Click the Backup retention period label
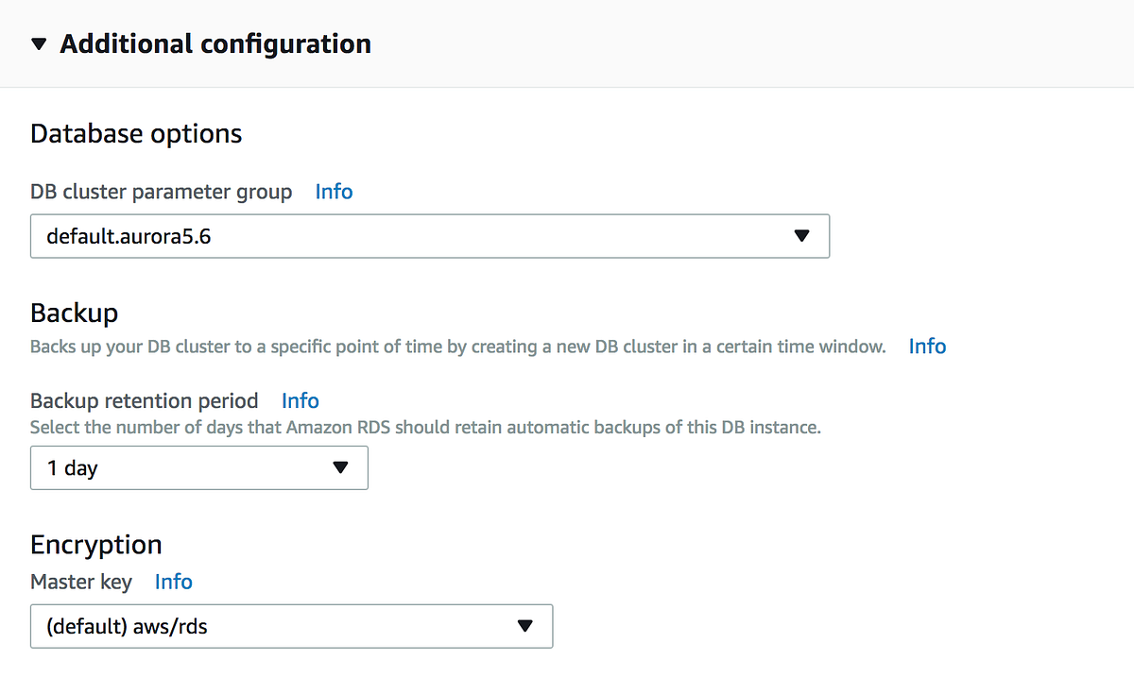1134x677 pixels. 145,400
